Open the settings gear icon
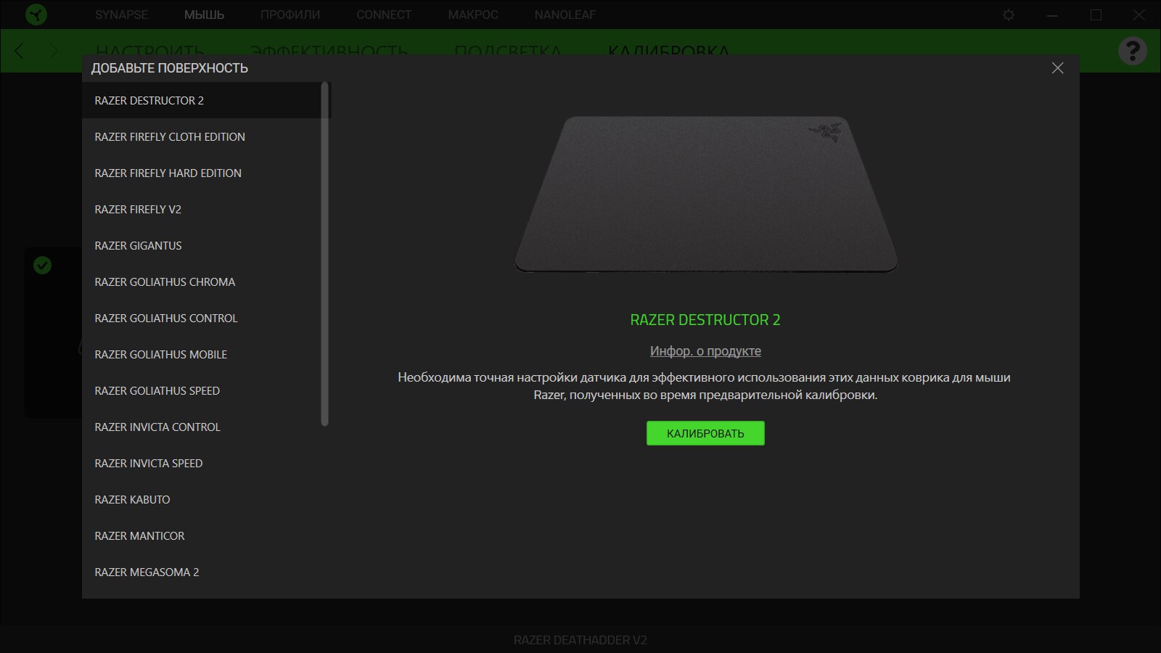Screen dimensions: 1161x653 tap(1009, 15)
